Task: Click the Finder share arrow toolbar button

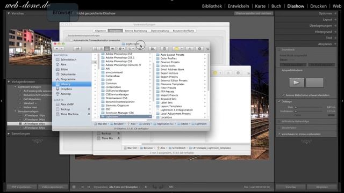Action: [x=77, y=49]
